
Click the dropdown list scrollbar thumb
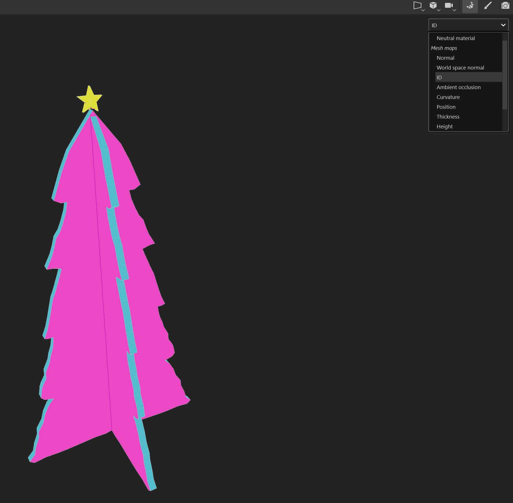(x=505, y=75)
